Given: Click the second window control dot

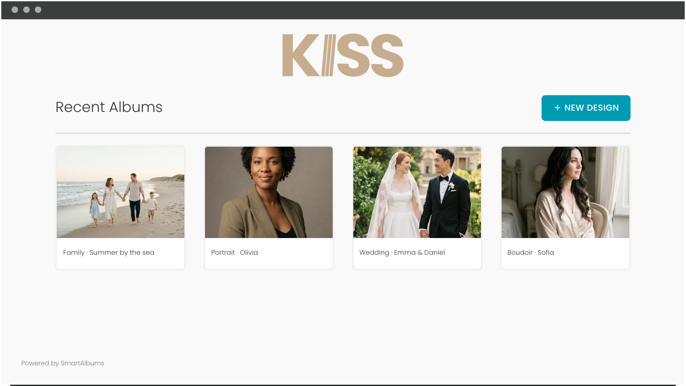Looking at the screenshot, I should click(x=26, y=10).
